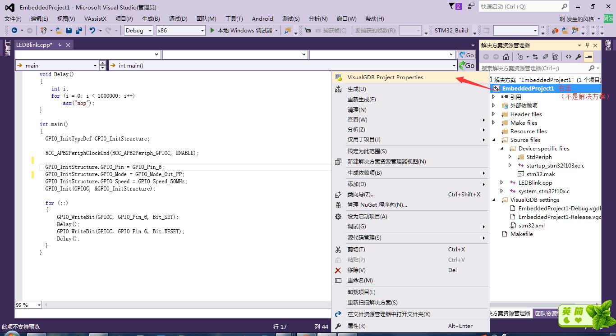Image resolution: width=616 pixels, height=336 pixels.
Task: Click the main scope up/down stepper
Action: tap(103, 65)
